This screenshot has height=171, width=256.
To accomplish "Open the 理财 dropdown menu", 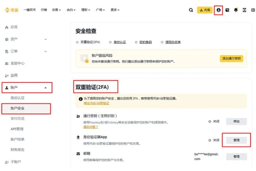I will click(86, 10).
